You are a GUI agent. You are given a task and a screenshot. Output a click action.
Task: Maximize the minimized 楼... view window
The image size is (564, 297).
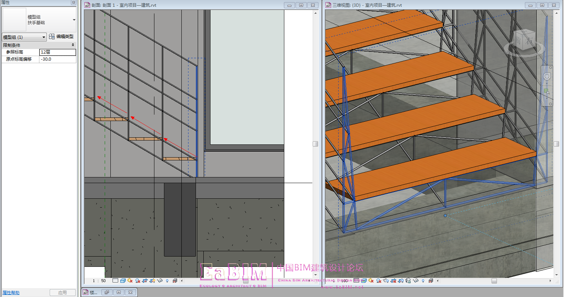119,292
